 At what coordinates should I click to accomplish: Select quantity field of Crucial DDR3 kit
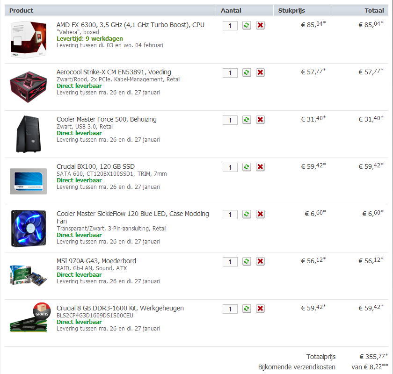230,309
